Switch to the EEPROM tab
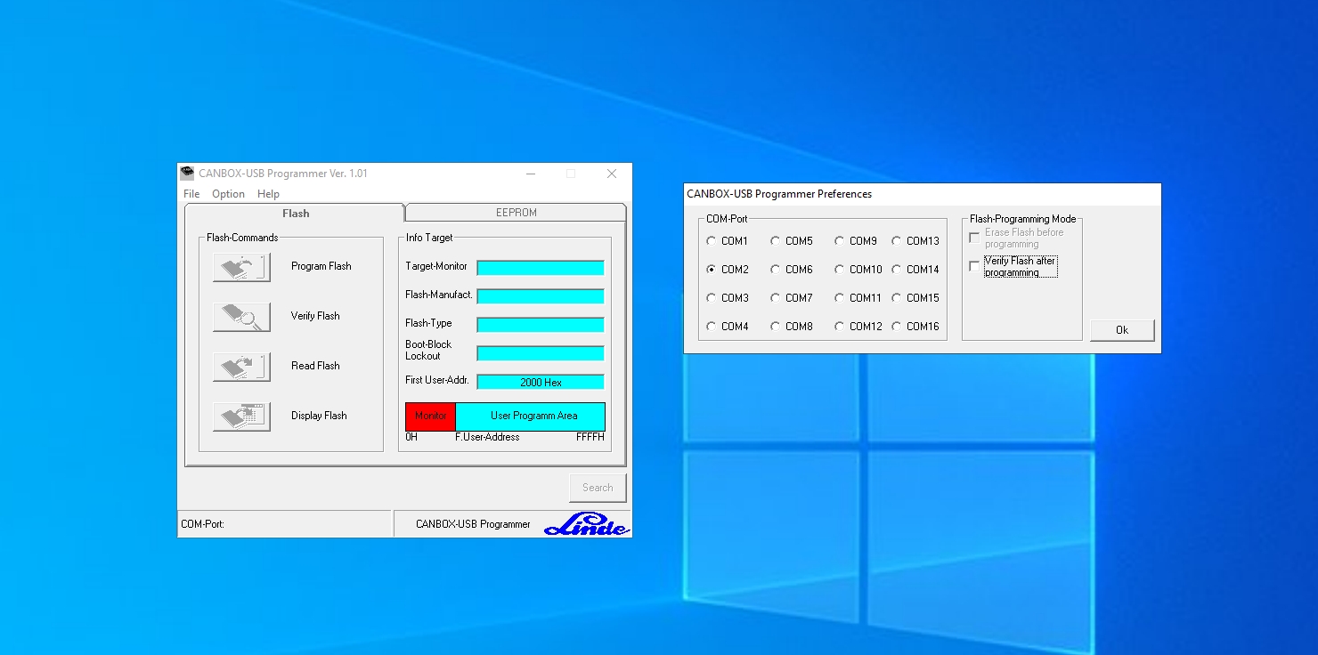 pos(515,212)
